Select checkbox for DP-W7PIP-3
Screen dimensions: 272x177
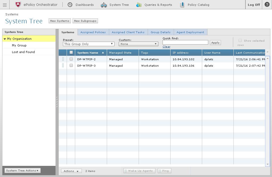pyautogui.click(x=71, y=65)
